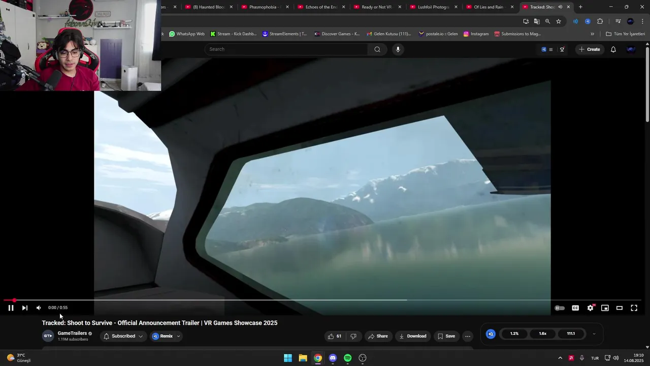The height and width of the screenshot is (366, 650).
Task: Like the video with 61 likes
Action: point(335,336)
